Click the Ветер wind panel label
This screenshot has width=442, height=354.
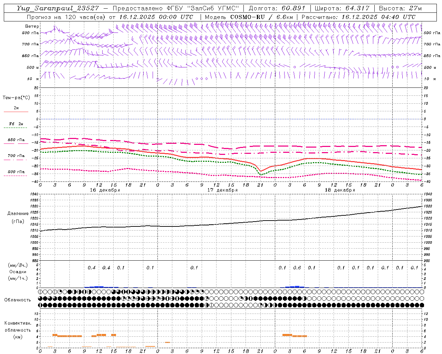coord(32,26)
